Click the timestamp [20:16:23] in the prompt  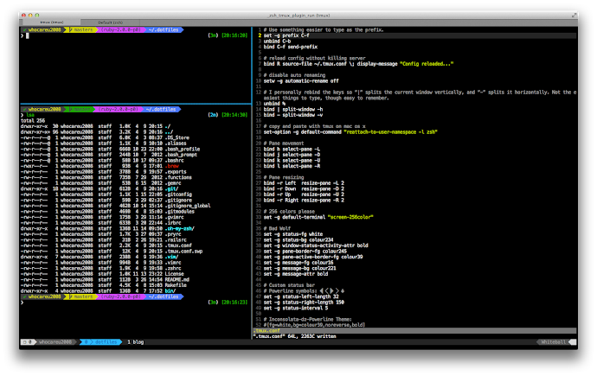pyautogui.click(x=234, y=303)
